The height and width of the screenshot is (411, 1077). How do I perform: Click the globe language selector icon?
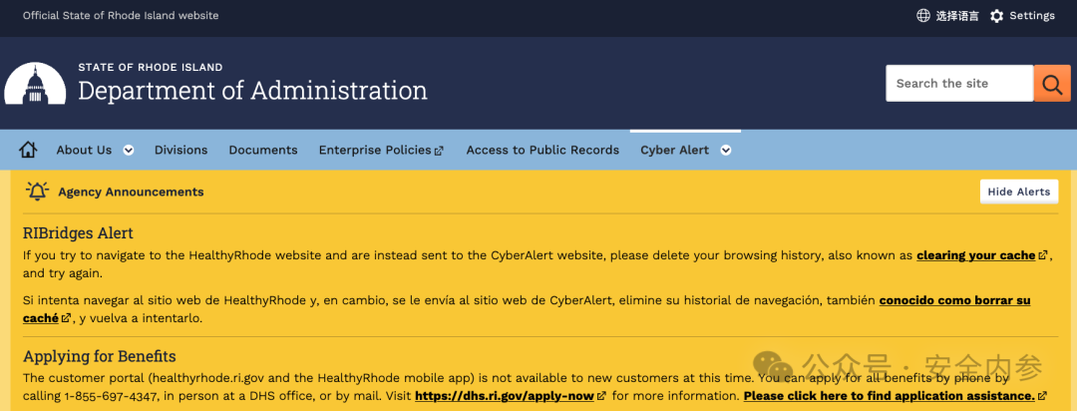[923, 16]
